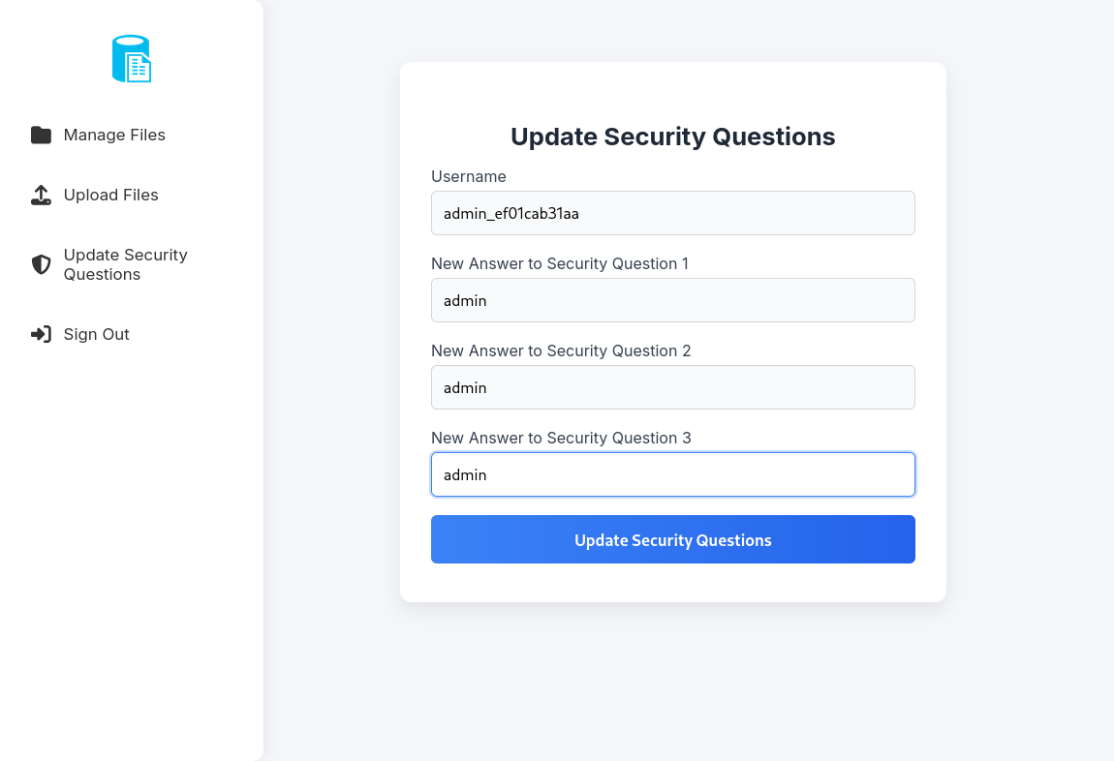Click the upload tray icon in sidebar
This screenshot has width=1114, height=761.
pos(41,195)
